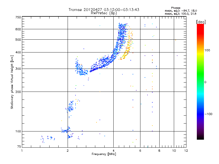
Task: Click the x-axis tick label '4'
Action: (113, 151)
